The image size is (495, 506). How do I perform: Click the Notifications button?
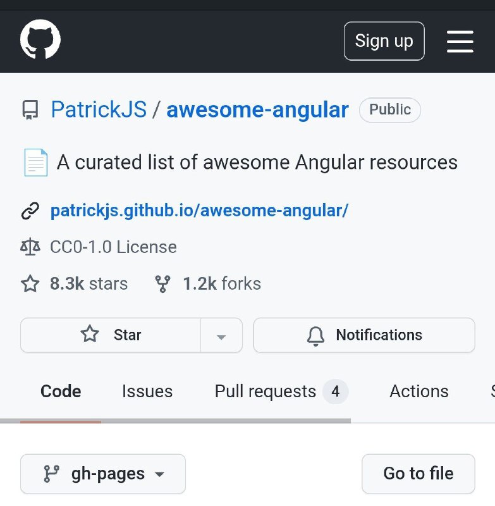364,335
